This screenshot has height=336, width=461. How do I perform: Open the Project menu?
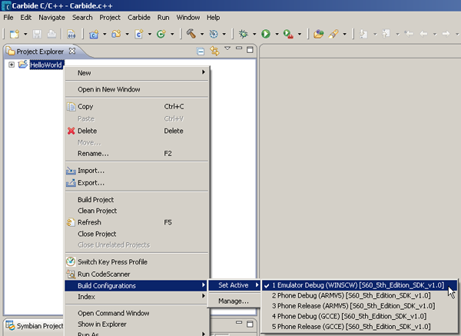point(110,18)
